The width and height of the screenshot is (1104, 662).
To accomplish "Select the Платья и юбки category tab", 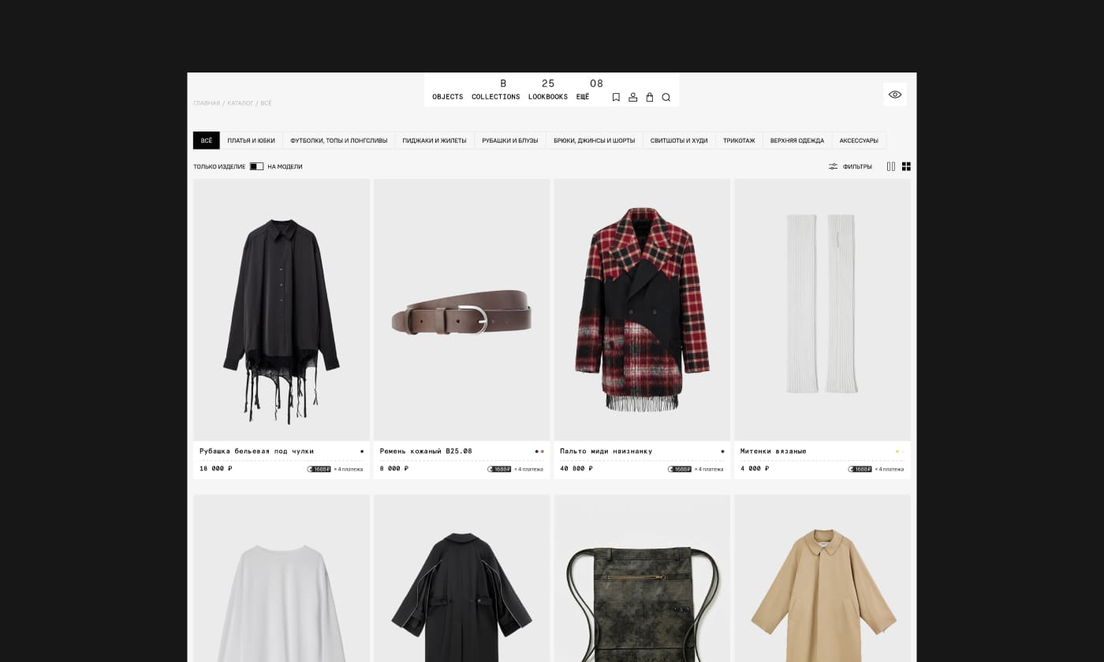I will pos(252,140).
